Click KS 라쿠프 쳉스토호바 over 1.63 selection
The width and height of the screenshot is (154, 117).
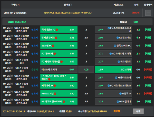point(59,102)
